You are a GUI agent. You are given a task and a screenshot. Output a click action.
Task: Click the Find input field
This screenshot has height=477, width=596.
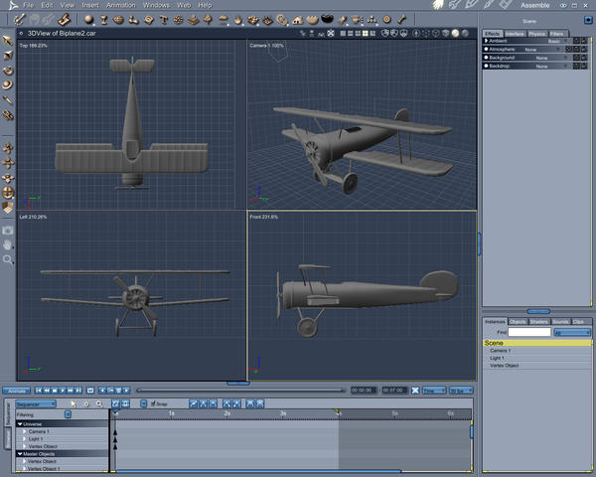(529, 332)
